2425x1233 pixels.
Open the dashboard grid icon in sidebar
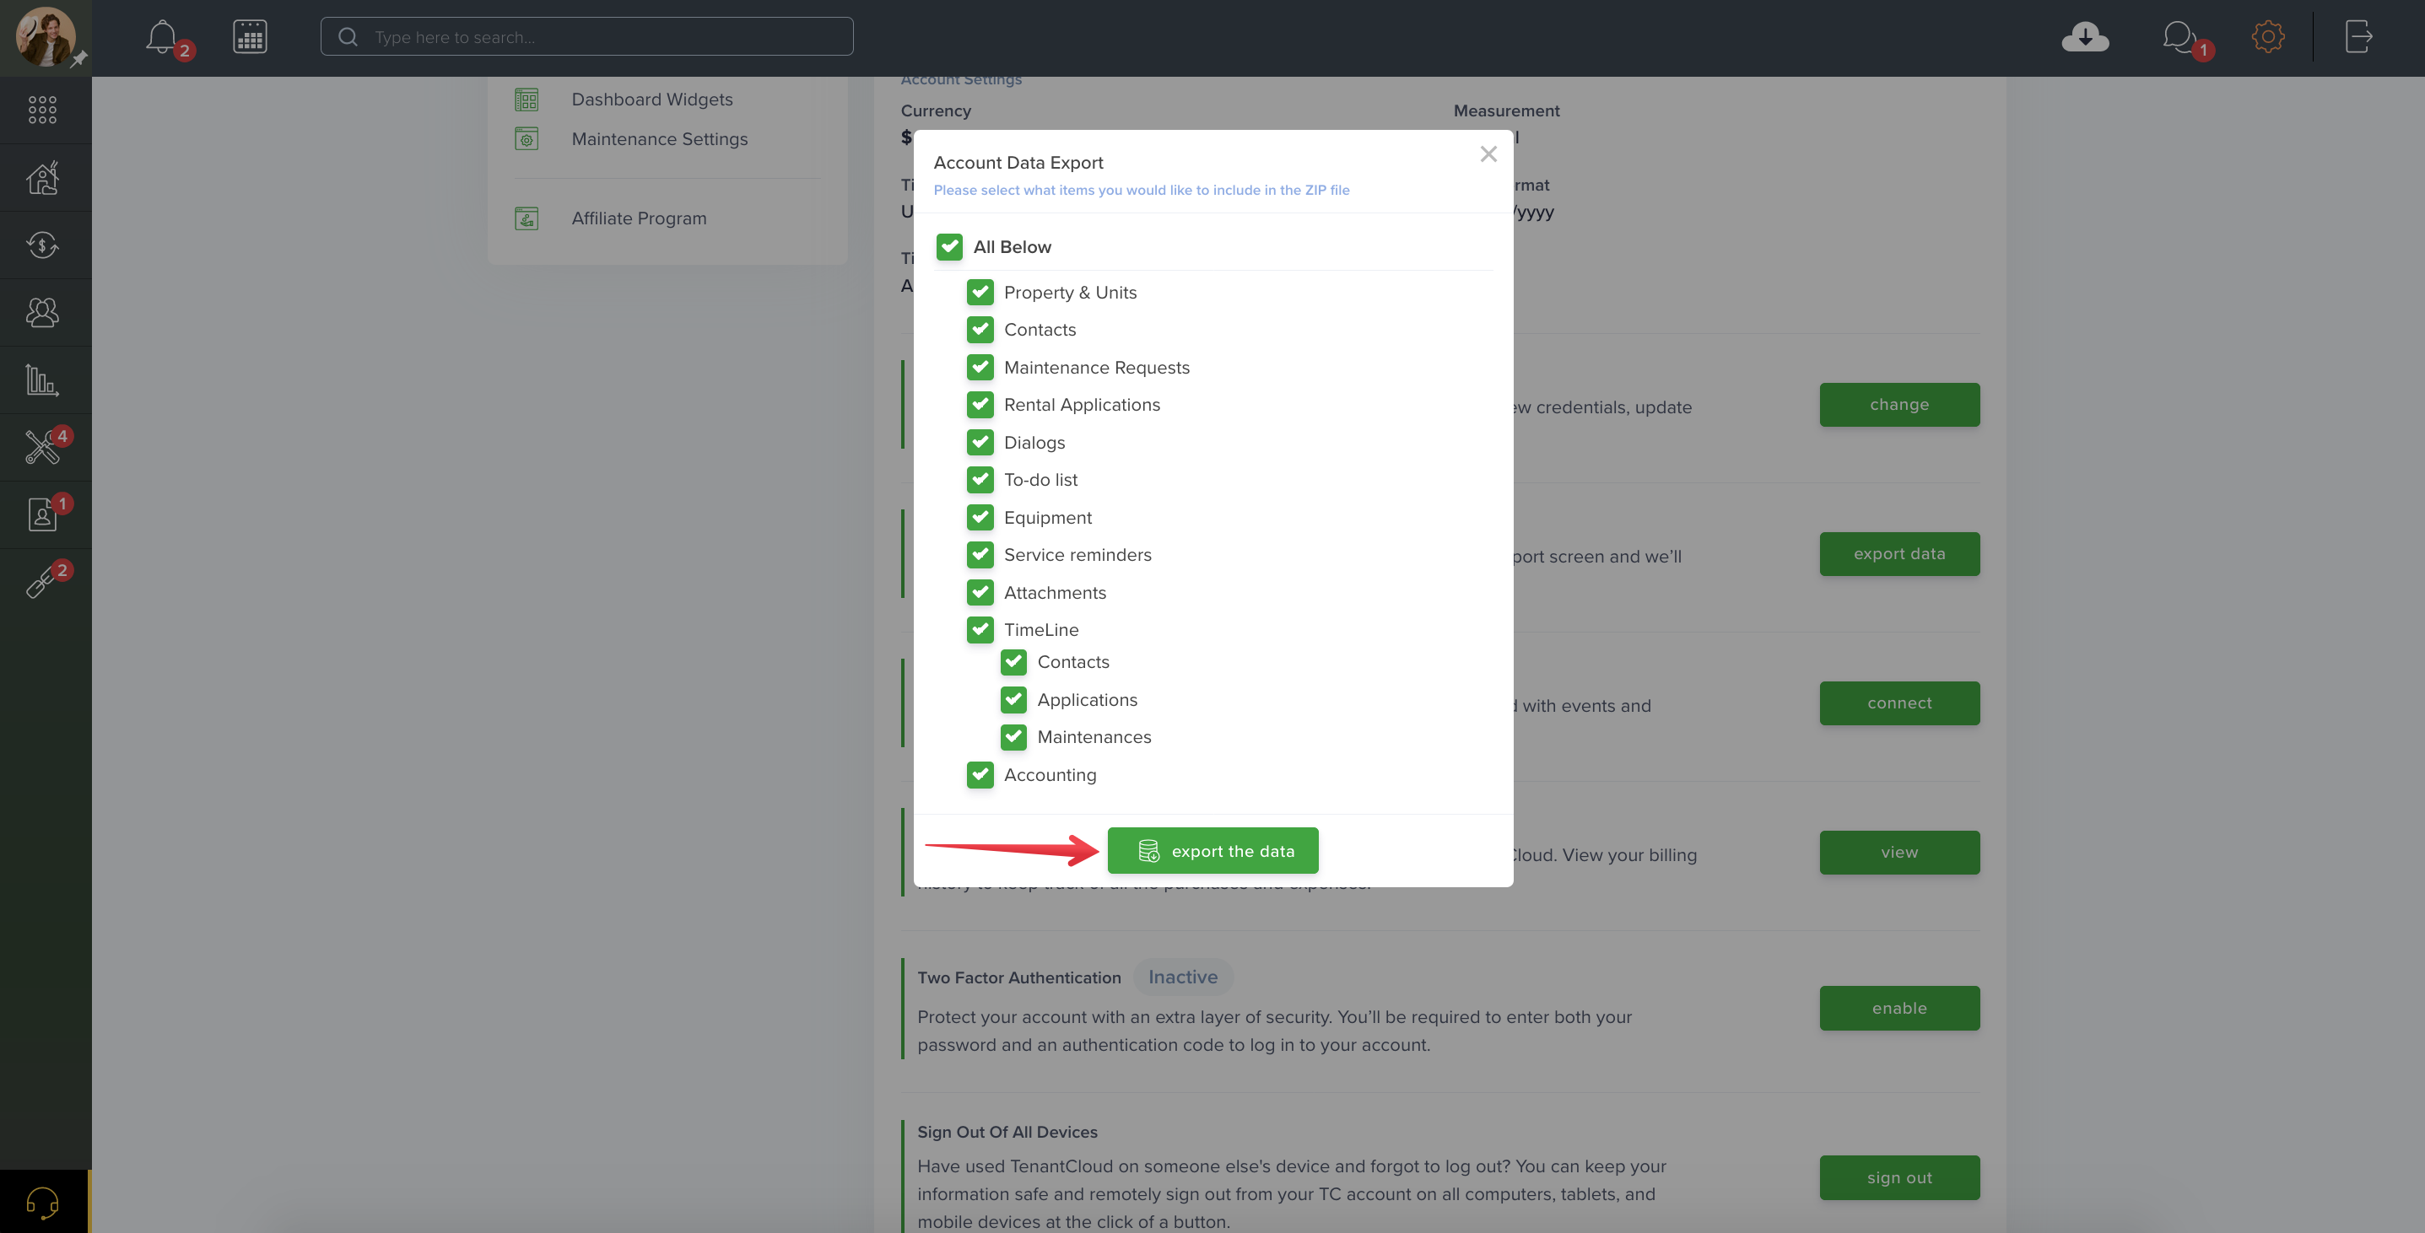(x=42, y=110)
